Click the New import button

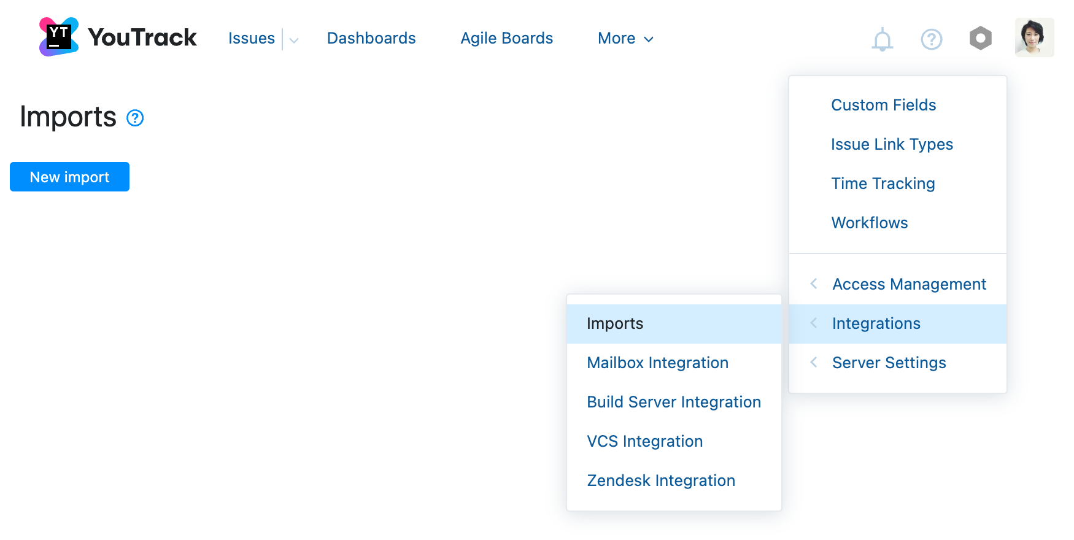pyautogui.click(x=69, y=177)
